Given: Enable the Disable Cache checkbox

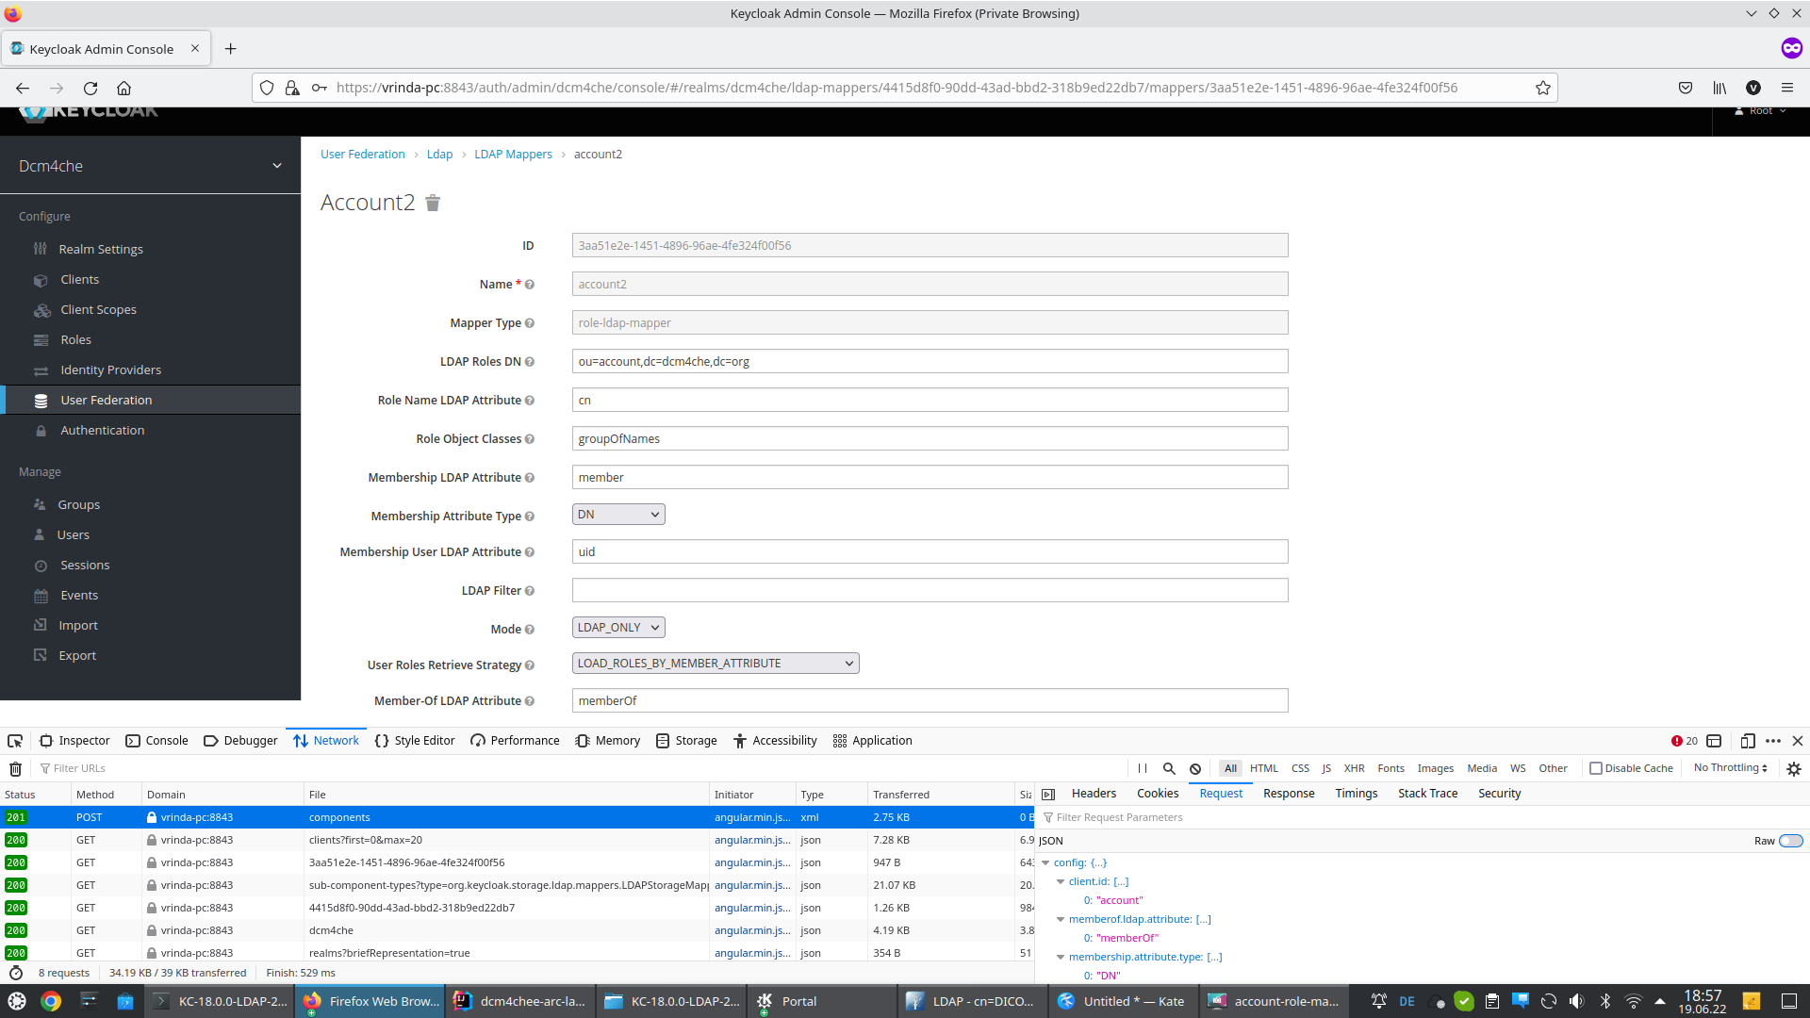Looking at the screenshot, I should point(1594,768).
